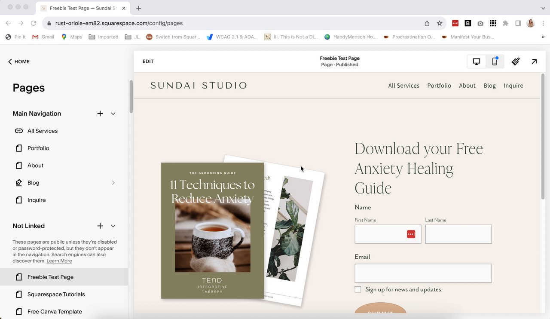Add page to Main Navigation
The width and height of the screenshot is (550, 319).
100,113
